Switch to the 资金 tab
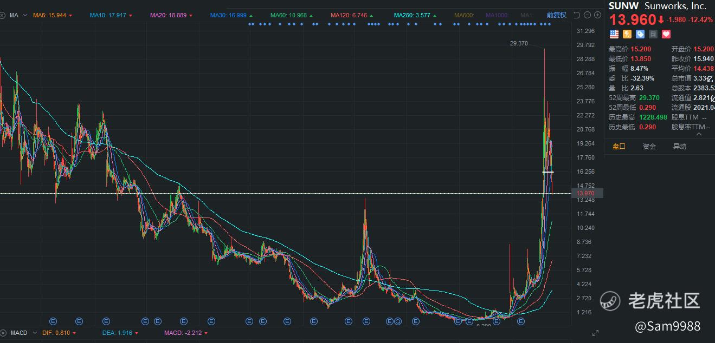The width and height of the screenshot is (715, 343). click(649, 146)
